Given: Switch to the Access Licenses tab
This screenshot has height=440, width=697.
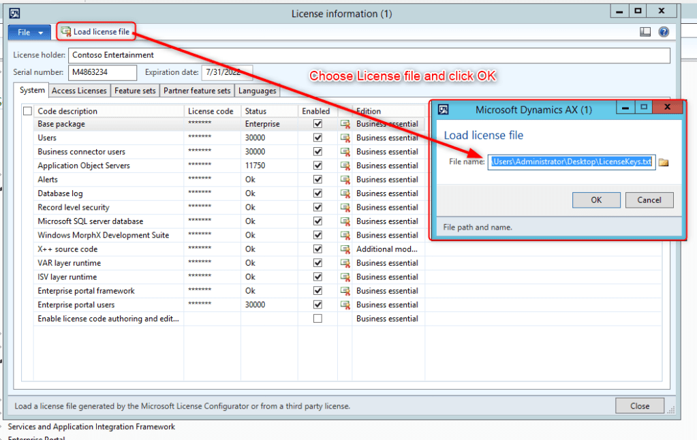Looking at the screenshot, I should click(x=79, y=91).
